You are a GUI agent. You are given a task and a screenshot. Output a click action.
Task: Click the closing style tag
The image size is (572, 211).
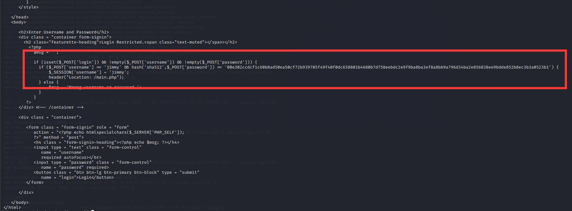29,7
